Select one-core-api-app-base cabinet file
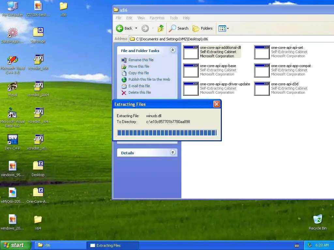The height and width of the screenshot is (250, 334). pyautogui.click(x=210, y=70)
